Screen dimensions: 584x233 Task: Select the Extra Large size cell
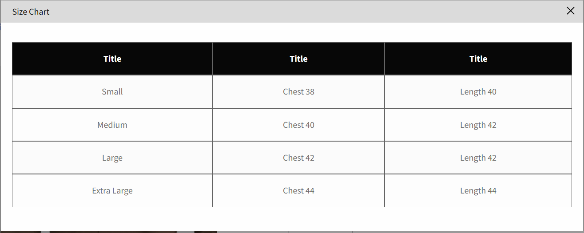pos(112,191)
